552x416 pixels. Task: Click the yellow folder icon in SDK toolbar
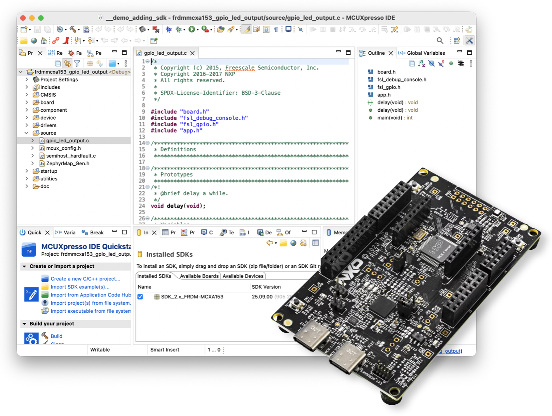[283, 243]
